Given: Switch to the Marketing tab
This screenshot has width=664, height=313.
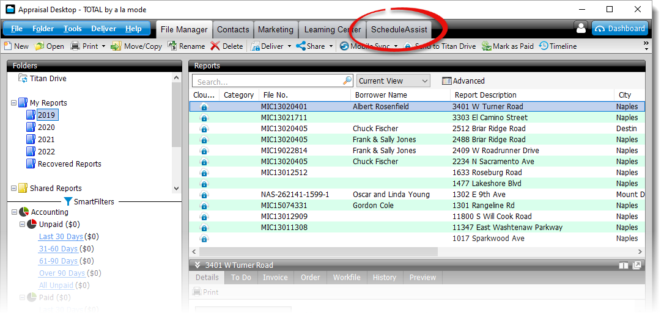Looking at the screenshot, I should (276, 29).
